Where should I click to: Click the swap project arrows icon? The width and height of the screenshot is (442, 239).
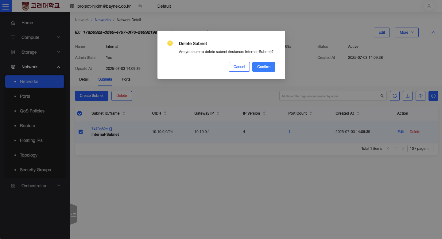click(x=140, y=6)
